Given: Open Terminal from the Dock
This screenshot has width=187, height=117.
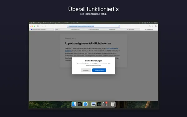Looking at the screenshot, I should (80, 104).
